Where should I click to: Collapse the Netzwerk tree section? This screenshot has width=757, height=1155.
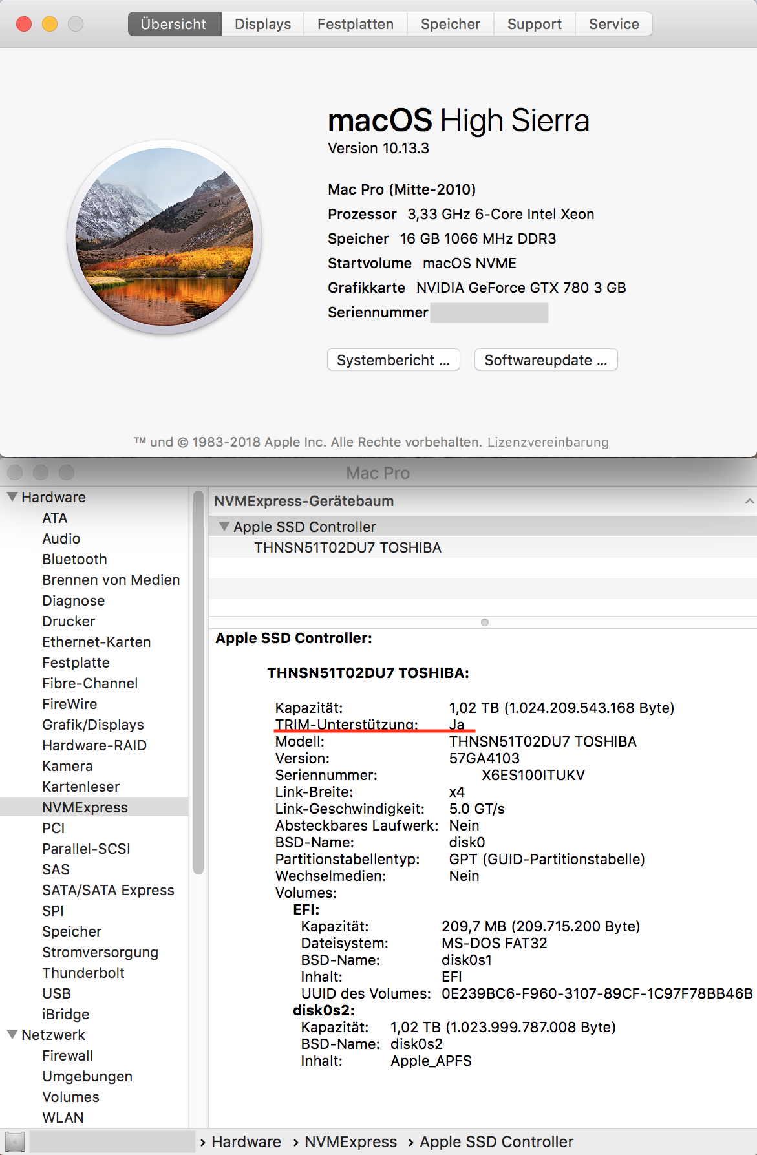click(x=12, y=1035)
